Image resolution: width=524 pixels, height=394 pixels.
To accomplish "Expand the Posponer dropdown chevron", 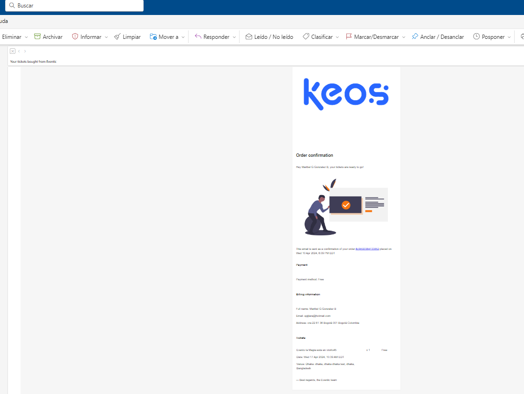I will (509, 37).
